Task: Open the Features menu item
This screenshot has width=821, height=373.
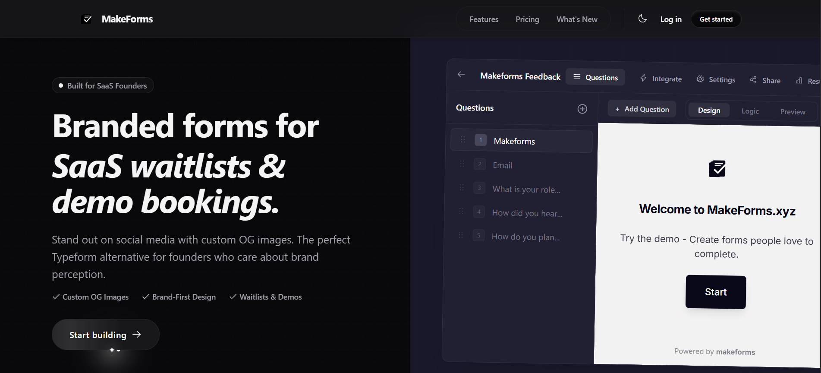Action: tap(484, 19)
